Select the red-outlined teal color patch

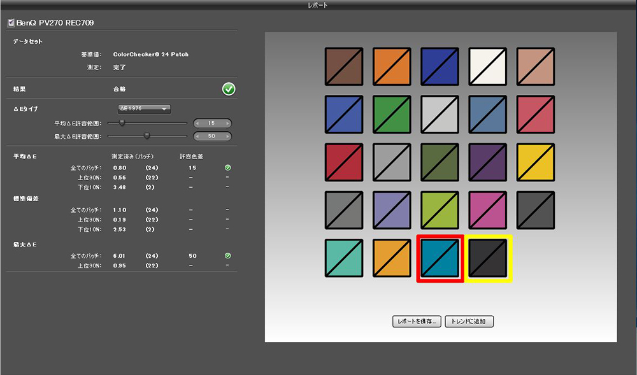tap(440, 258)
